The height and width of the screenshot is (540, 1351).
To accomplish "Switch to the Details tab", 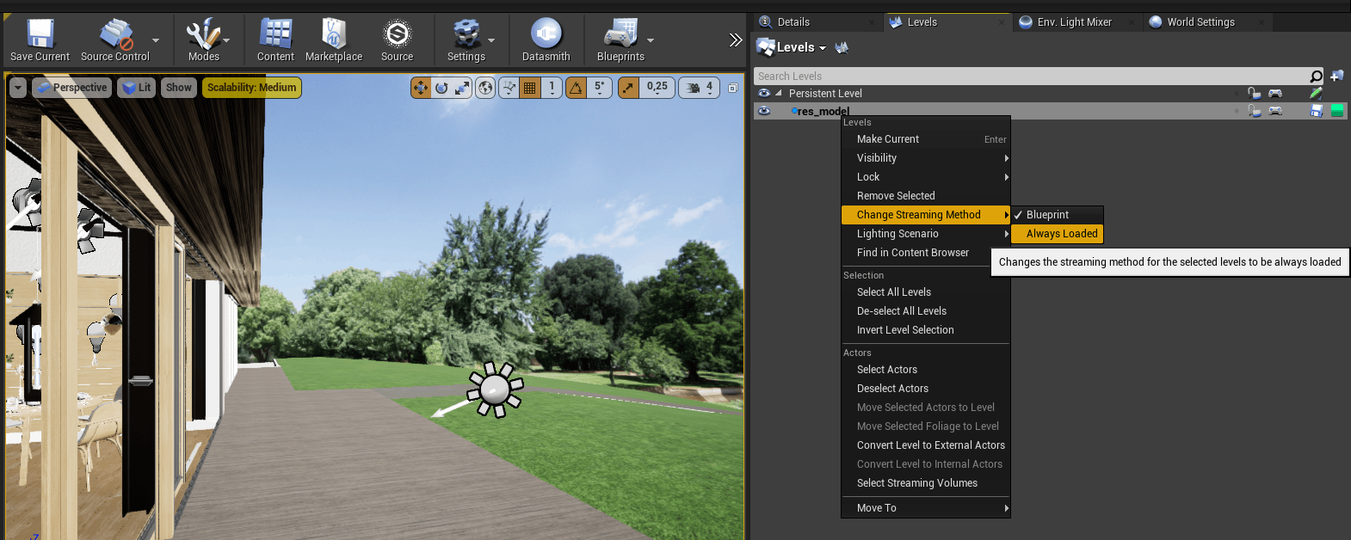I will tap(793, 22).
